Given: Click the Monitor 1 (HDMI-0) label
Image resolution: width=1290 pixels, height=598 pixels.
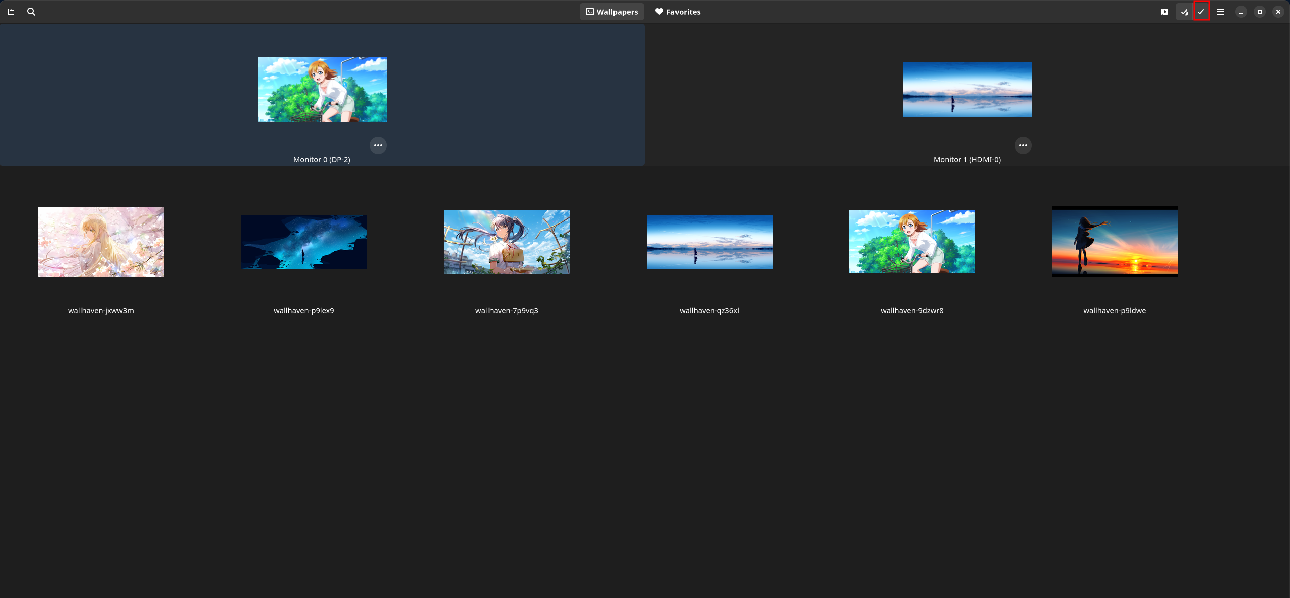Looking at the screenshot, I should pos(967,159).
